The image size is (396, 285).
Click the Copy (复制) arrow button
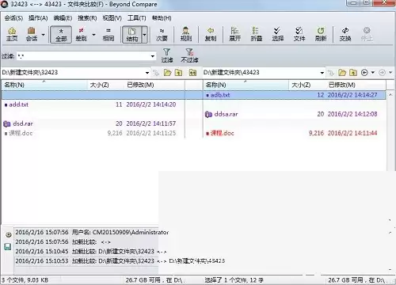click(x=211, y=34)
